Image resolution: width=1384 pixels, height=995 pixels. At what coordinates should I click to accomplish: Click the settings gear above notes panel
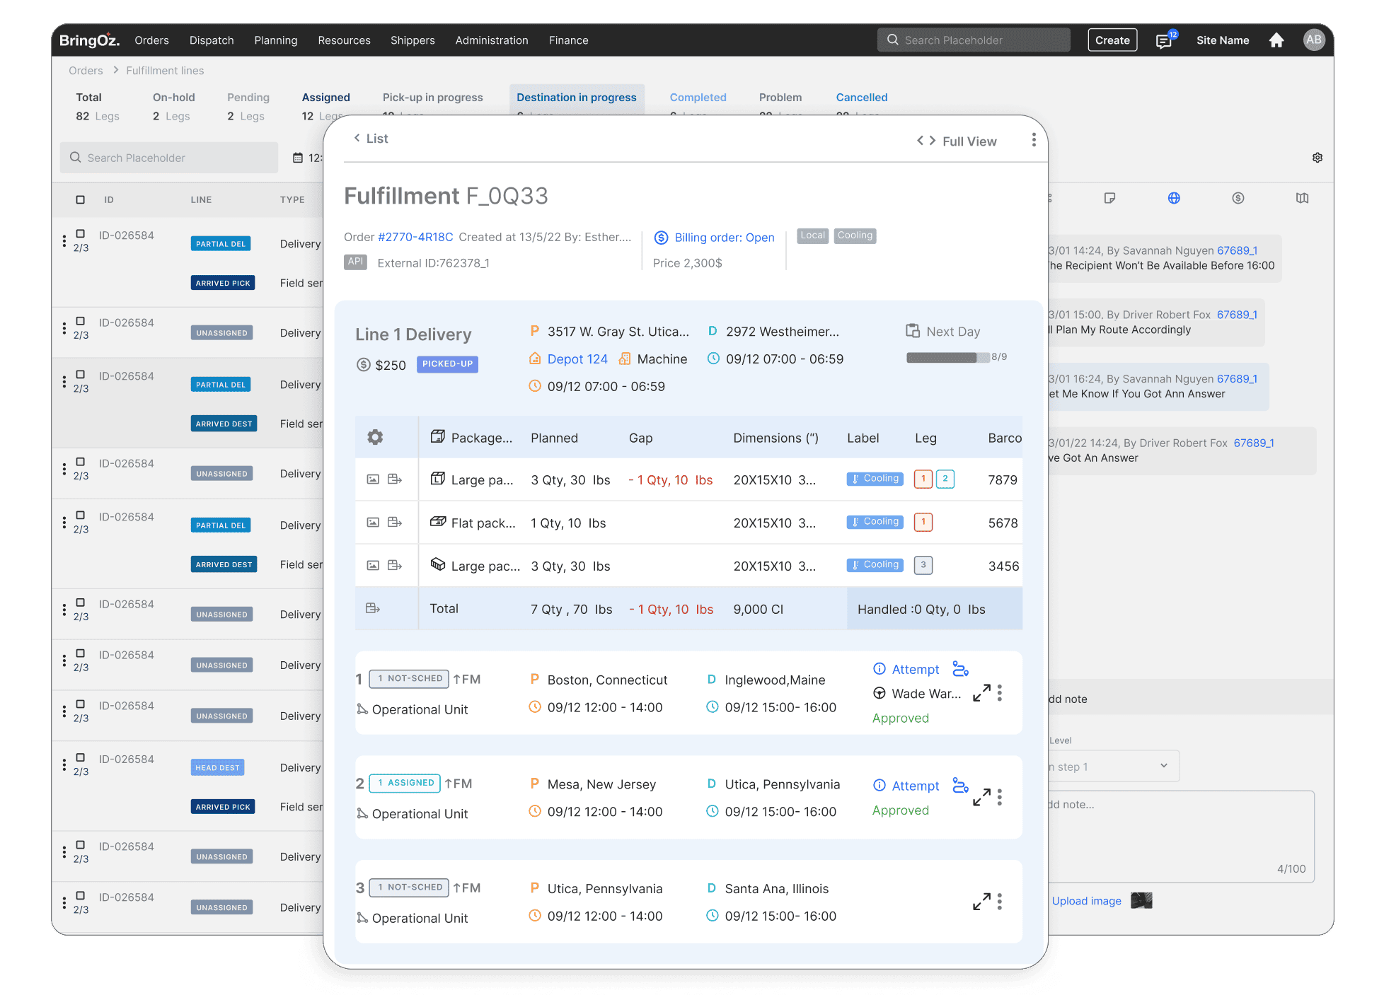1317,158
